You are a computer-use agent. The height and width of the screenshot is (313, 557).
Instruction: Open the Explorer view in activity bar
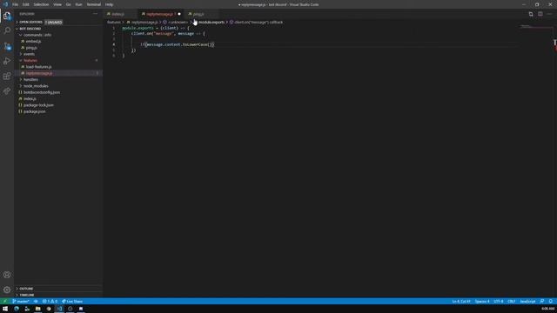click(7, 16)
